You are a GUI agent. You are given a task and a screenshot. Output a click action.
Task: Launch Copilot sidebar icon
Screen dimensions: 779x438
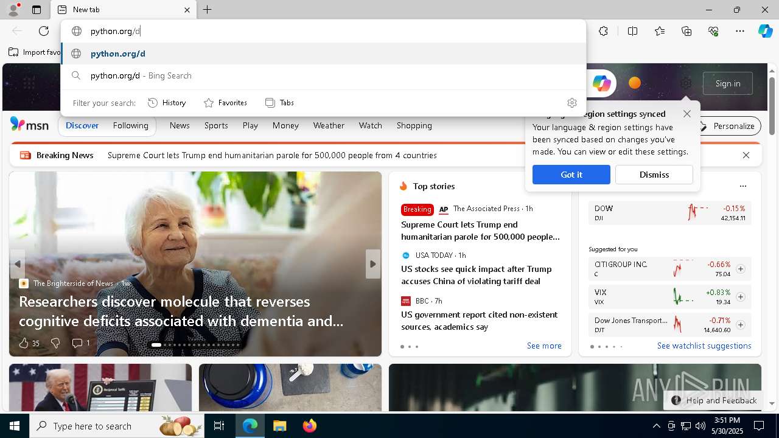pyautogui.click(x=765, y=31)
